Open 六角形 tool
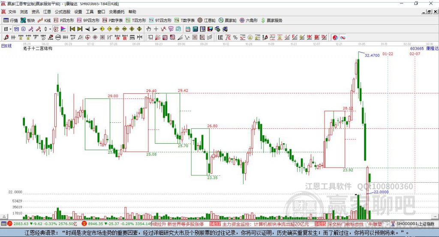439x237 pixels. pyautogui.click(x=249, y=21)
